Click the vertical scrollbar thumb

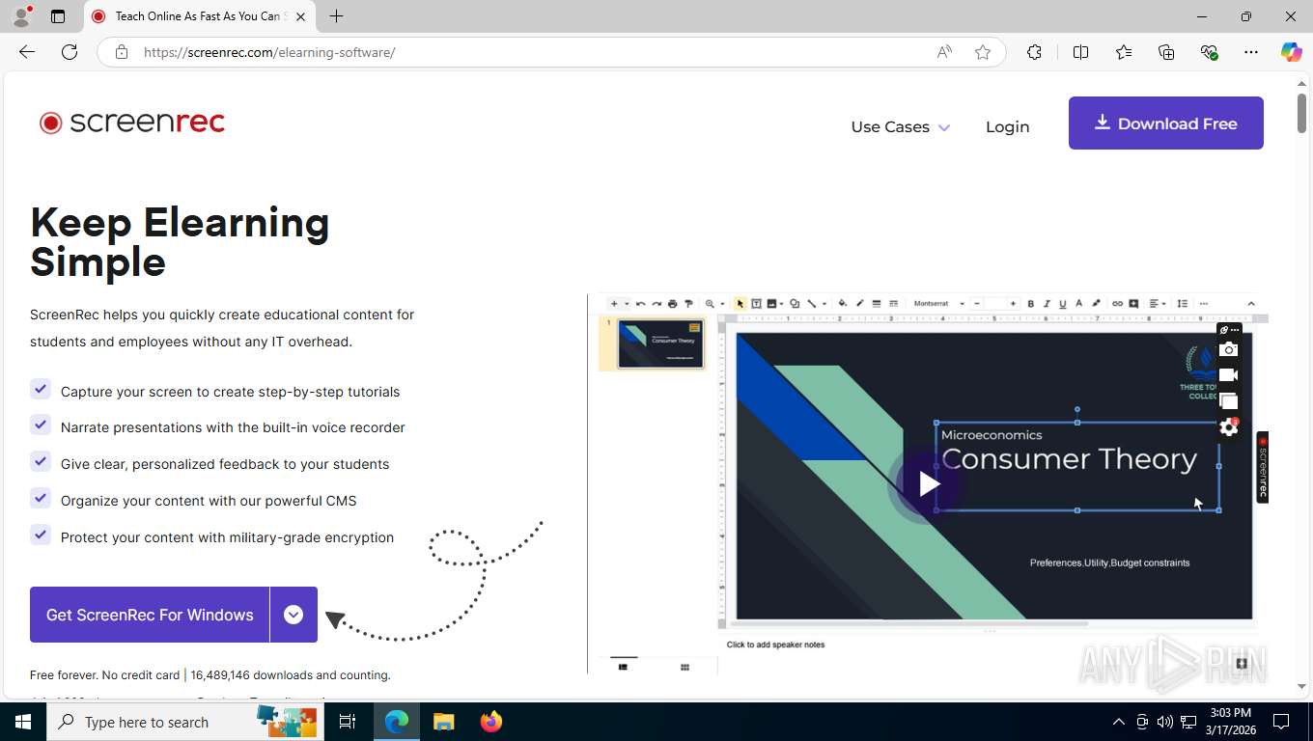[1301, 114]
